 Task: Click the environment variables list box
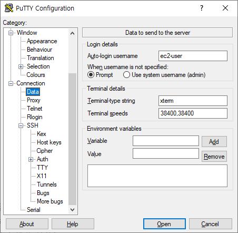click(157, 176)
